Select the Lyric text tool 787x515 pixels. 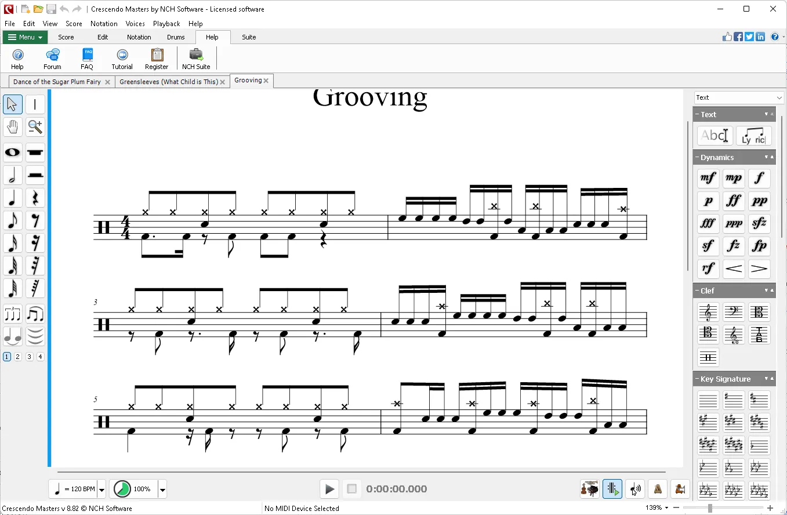point(754,136)
